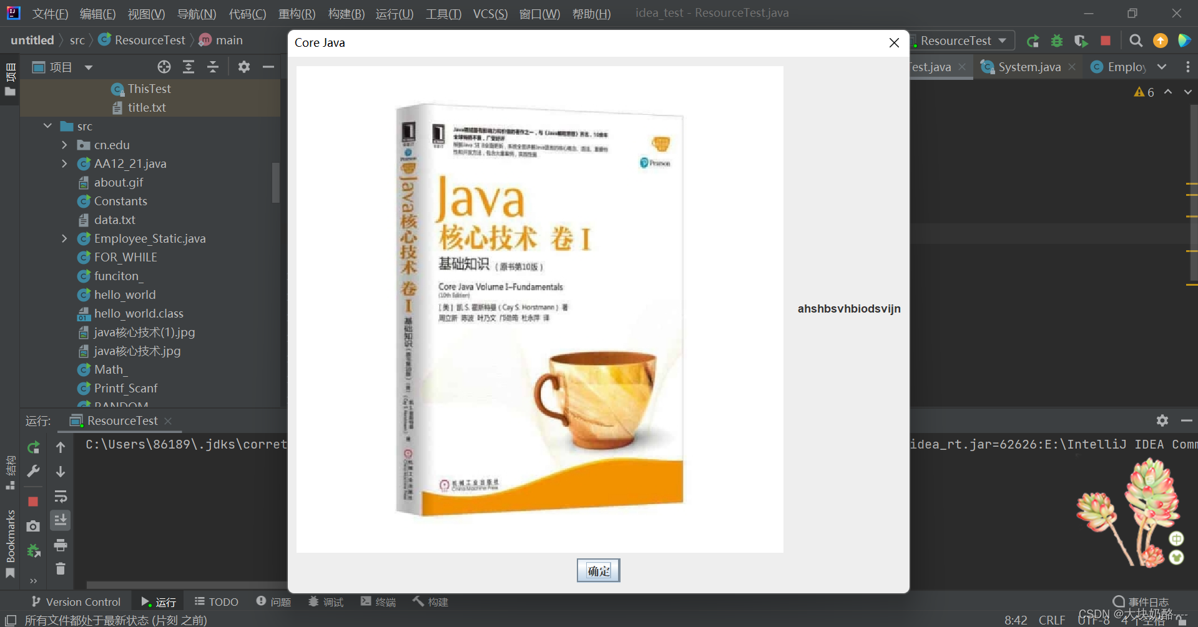The width and height of the screenshot is (1198, 627).
Task: Select the Debug bug icon in the toolbar
Action: (1057, 41)
